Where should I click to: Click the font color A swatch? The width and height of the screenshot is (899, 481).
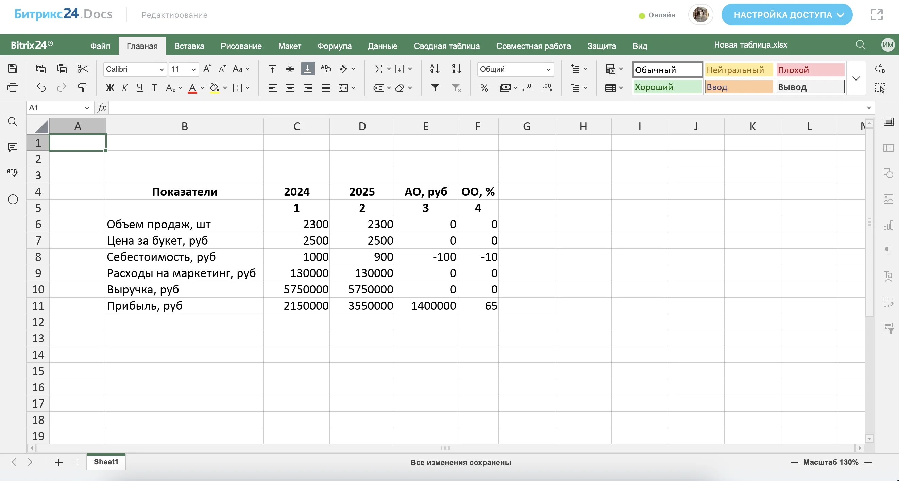192,88
